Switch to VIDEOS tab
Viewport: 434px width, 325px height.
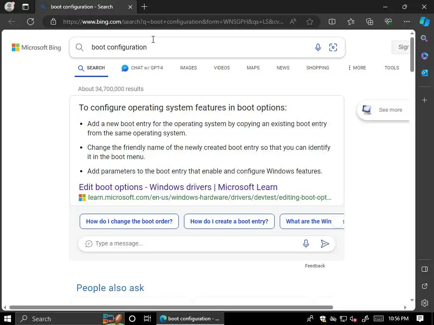[x=222, y=68]
